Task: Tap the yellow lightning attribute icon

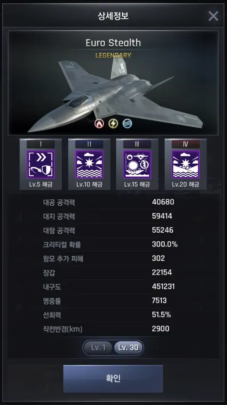Action: pyautogui.click(x=113, y=124)
